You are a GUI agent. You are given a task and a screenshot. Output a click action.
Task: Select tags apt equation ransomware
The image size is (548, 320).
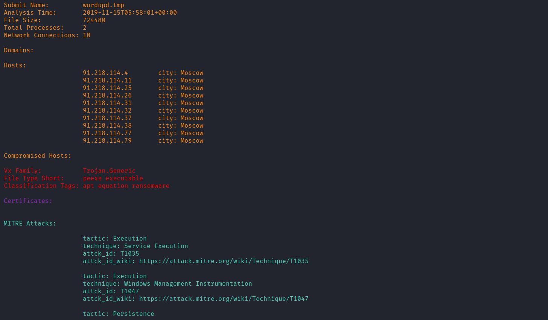pyautogui.click(x=126, y=186)
